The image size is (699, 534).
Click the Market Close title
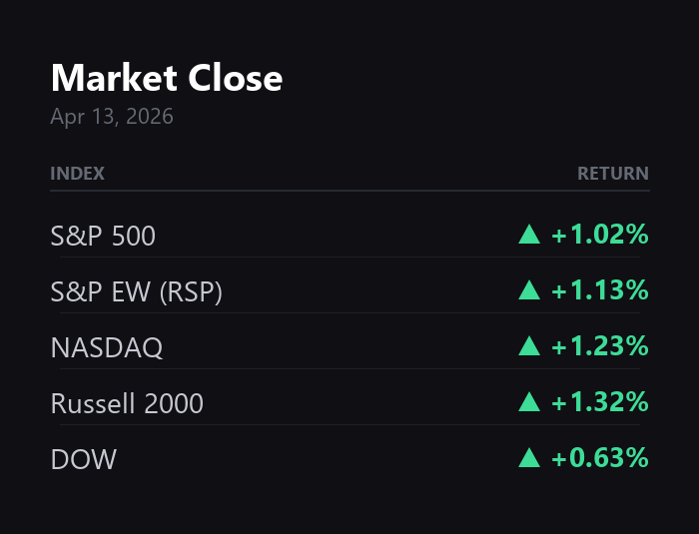(x=166, y=78)
